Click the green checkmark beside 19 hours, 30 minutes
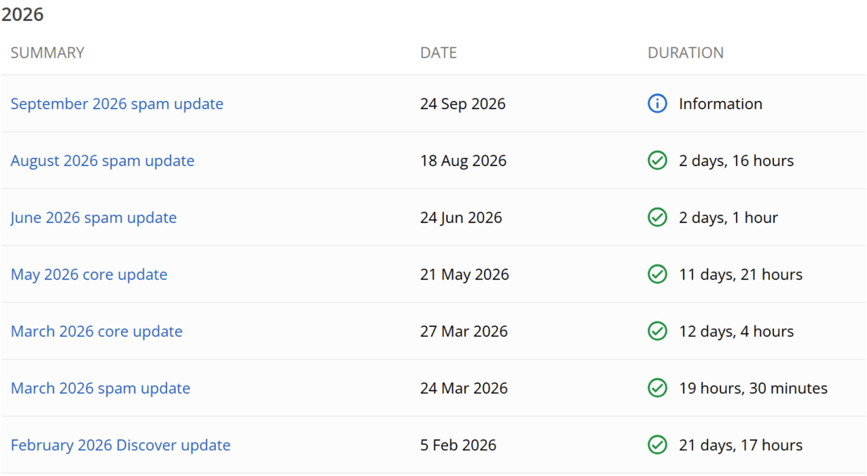The image size is (867, 476). 657,388
